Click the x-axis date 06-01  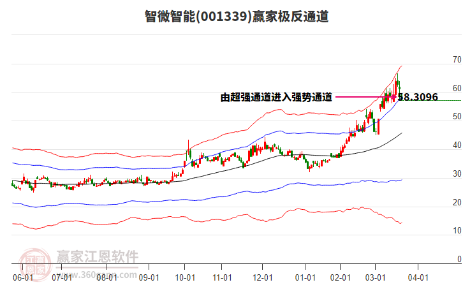23,278
